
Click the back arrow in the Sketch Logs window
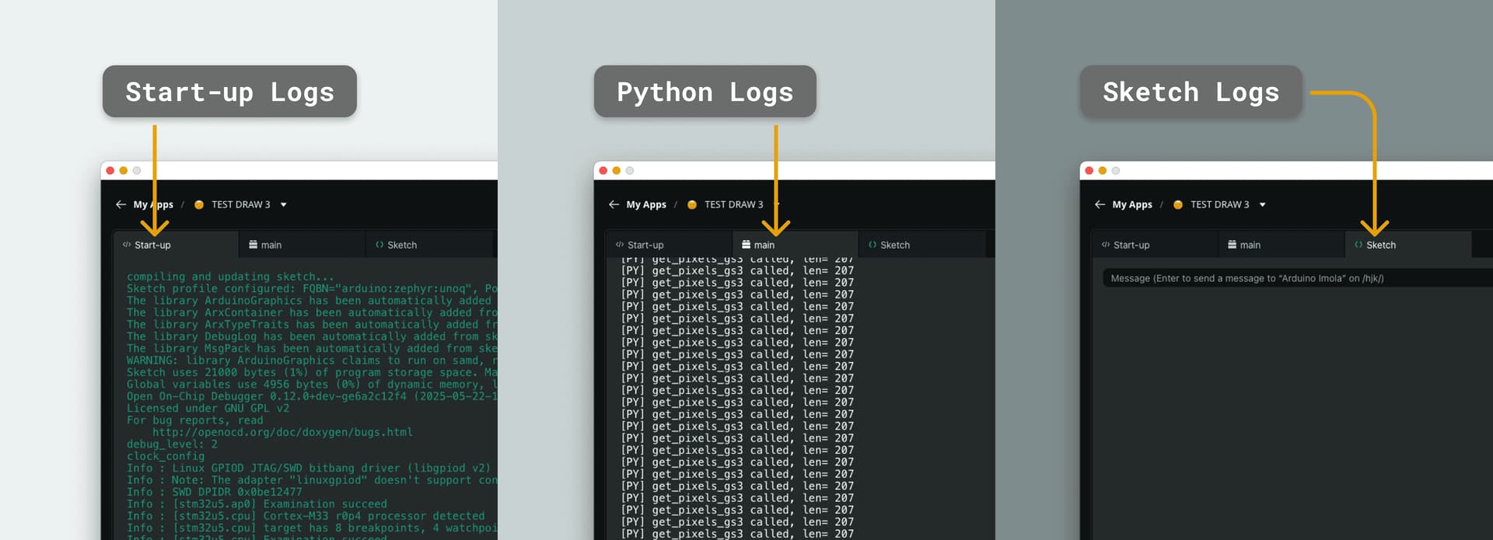pyautogui.click(x=1100, y=204)
